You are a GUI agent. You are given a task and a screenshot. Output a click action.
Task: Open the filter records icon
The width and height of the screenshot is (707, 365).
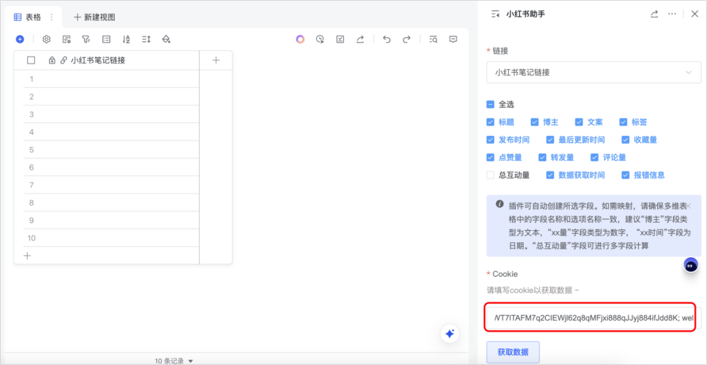click(x=86, y=40)
